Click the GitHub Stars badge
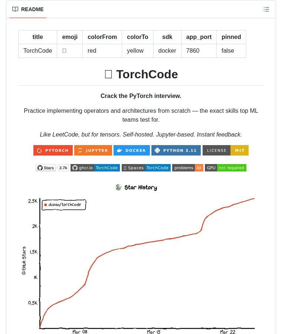Viewport: 282px width, 334px height. click(46, 168)
